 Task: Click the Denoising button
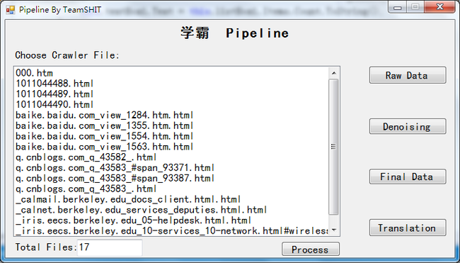pos(408,126)
